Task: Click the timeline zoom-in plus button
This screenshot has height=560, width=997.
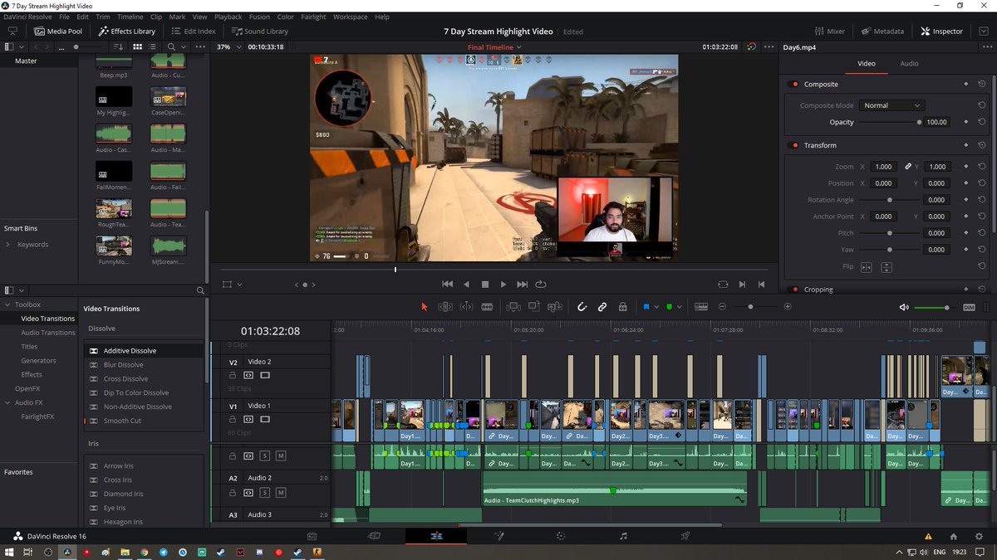Action: pos(788,307)
